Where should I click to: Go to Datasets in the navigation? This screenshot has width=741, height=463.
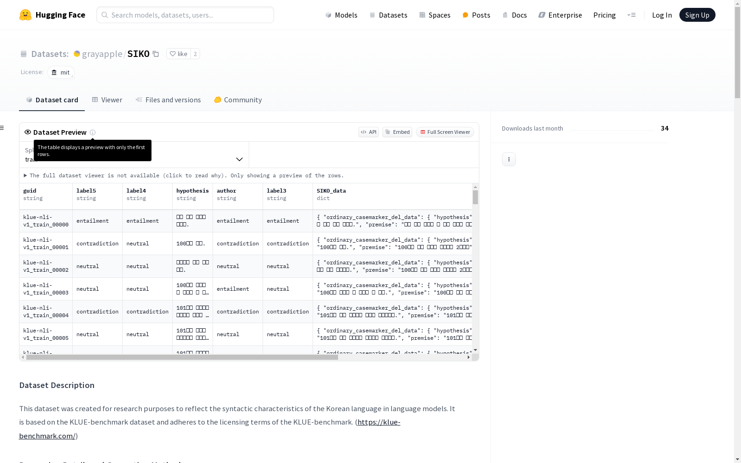388,15
